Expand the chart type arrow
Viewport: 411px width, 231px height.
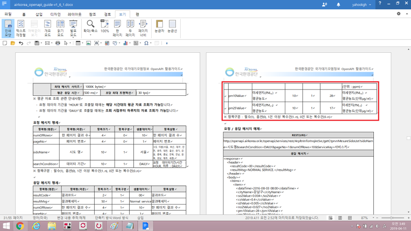click(x=130, y=43)
